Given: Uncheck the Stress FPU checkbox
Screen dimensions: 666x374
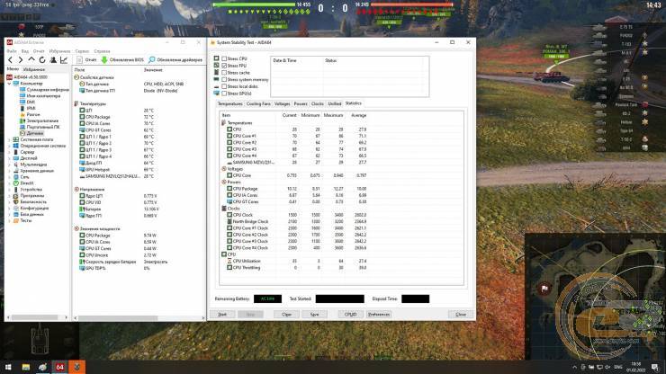Looking at the screenshot, I should [x=224, y=66].
